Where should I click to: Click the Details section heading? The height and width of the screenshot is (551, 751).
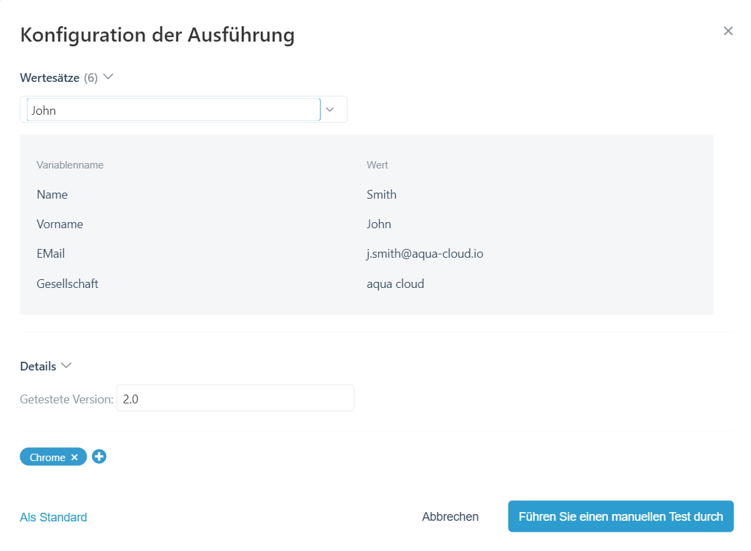point(38,366)
